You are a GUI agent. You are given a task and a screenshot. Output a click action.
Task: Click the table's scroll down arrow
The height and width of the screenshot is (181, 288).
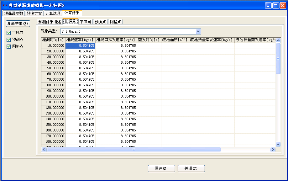[278, 144]
